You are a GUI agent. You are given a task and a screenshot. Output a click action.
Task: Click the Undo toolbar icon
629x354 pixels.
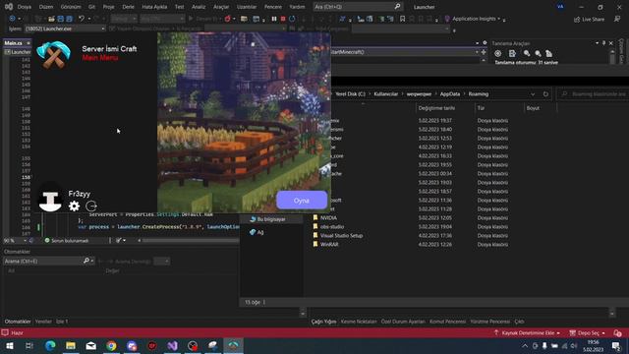pos(82,19)
